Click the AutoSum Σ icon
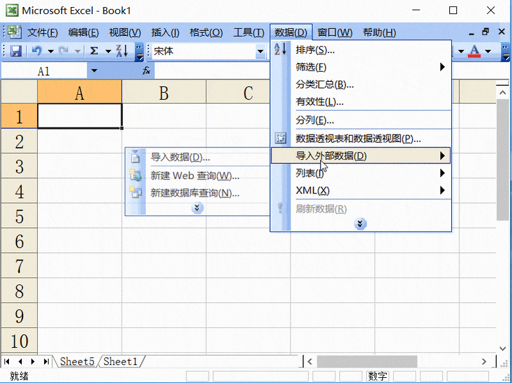The height and width of the screenshot is (383, 512). pyautogui.click(x=93, y=51)
